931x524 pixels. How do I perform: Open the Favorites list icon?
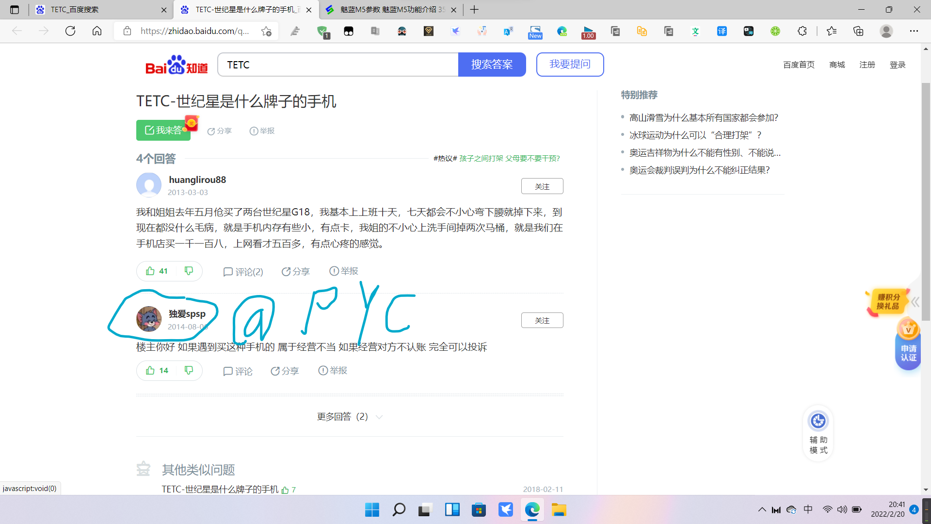tap(832, 31)
